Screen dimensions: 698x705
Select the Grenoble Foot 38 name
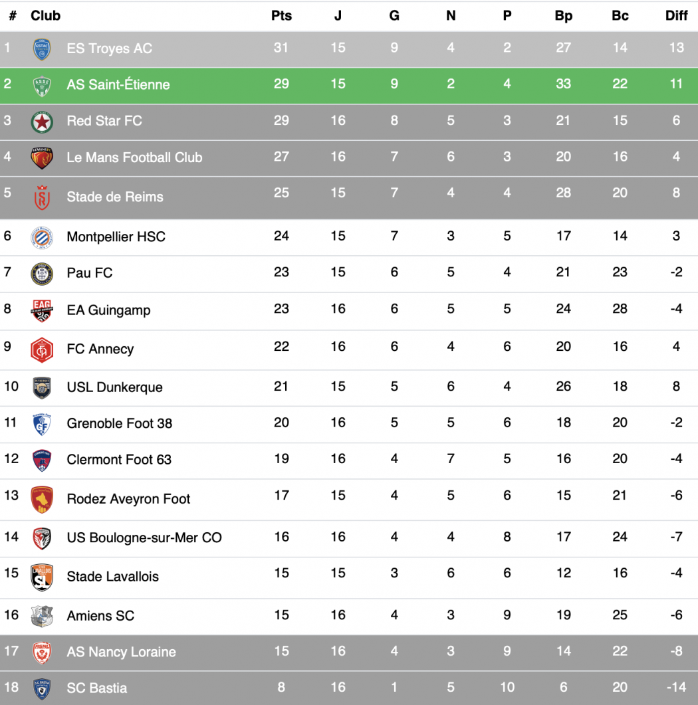click(119, 423)
